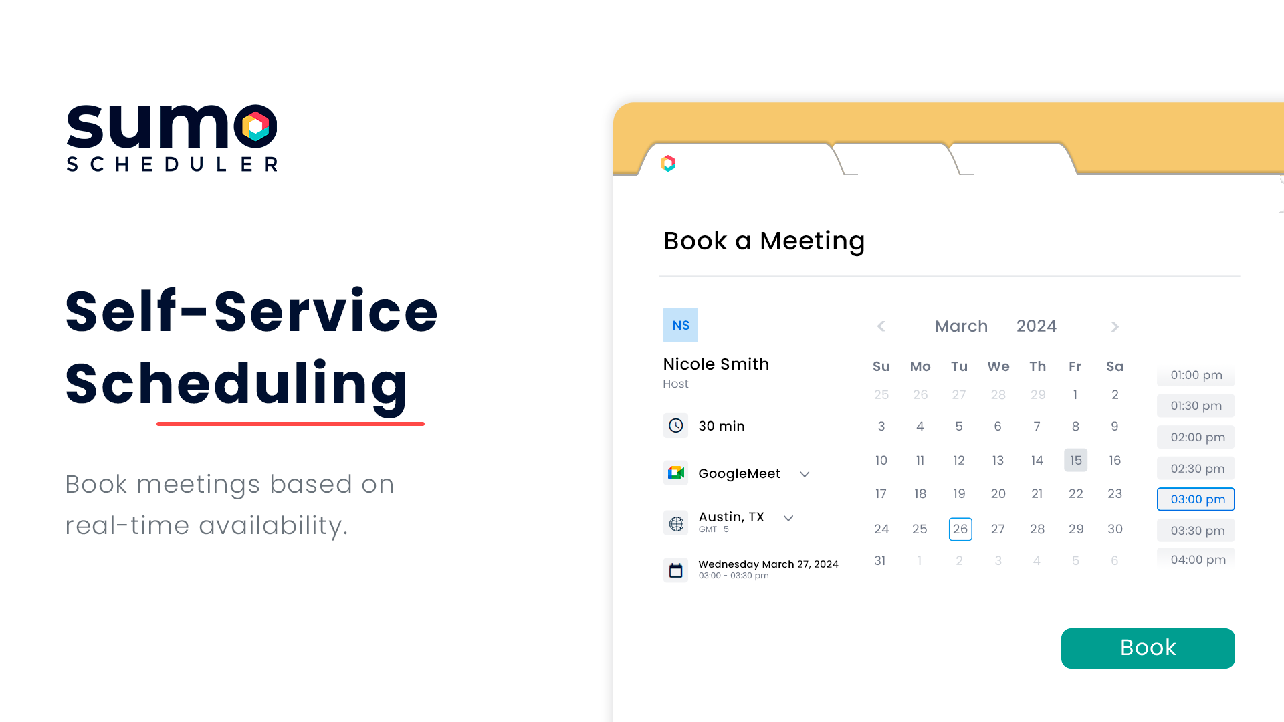Image resolution: width=1284 pixels, height=722 pixels.
Task: Click the globe icon next to Austin, TX
Action: pyautogui.click(x=675, y=523)
